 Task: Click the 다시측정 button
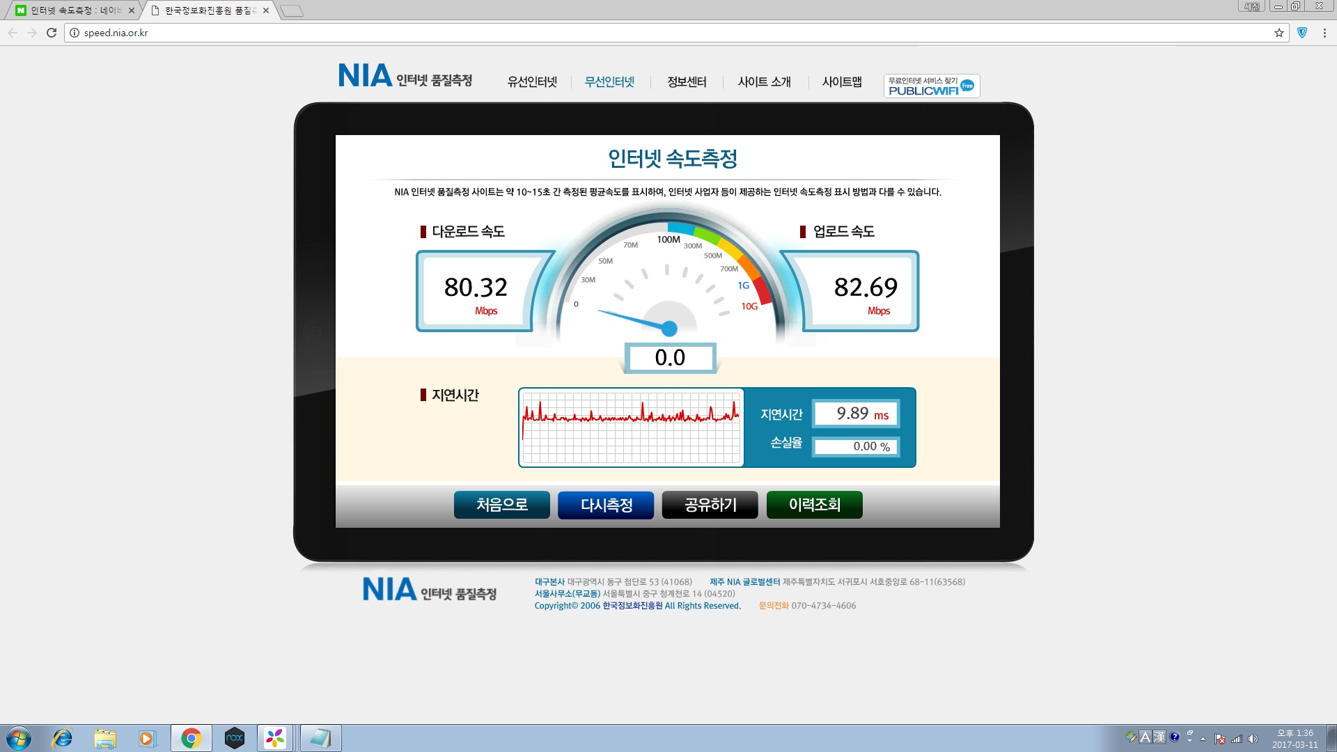coord(606,505)
